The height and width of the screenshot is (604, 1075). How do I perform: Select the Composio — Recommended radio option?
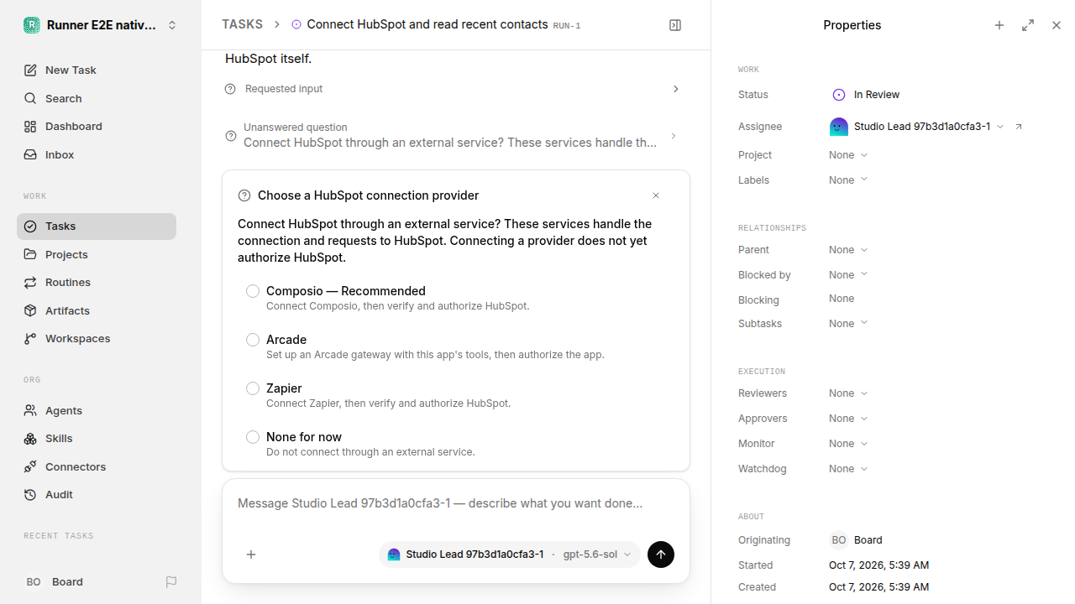tap(253, 291)
